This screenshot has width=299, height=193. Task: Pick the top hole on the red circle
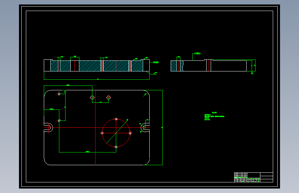[116, 119]
